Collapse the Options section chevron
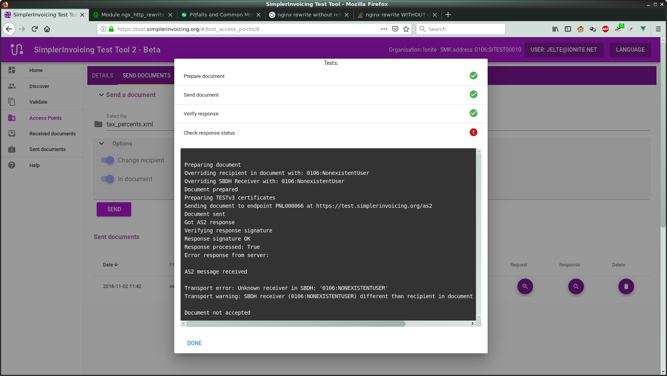 (101, 143)
